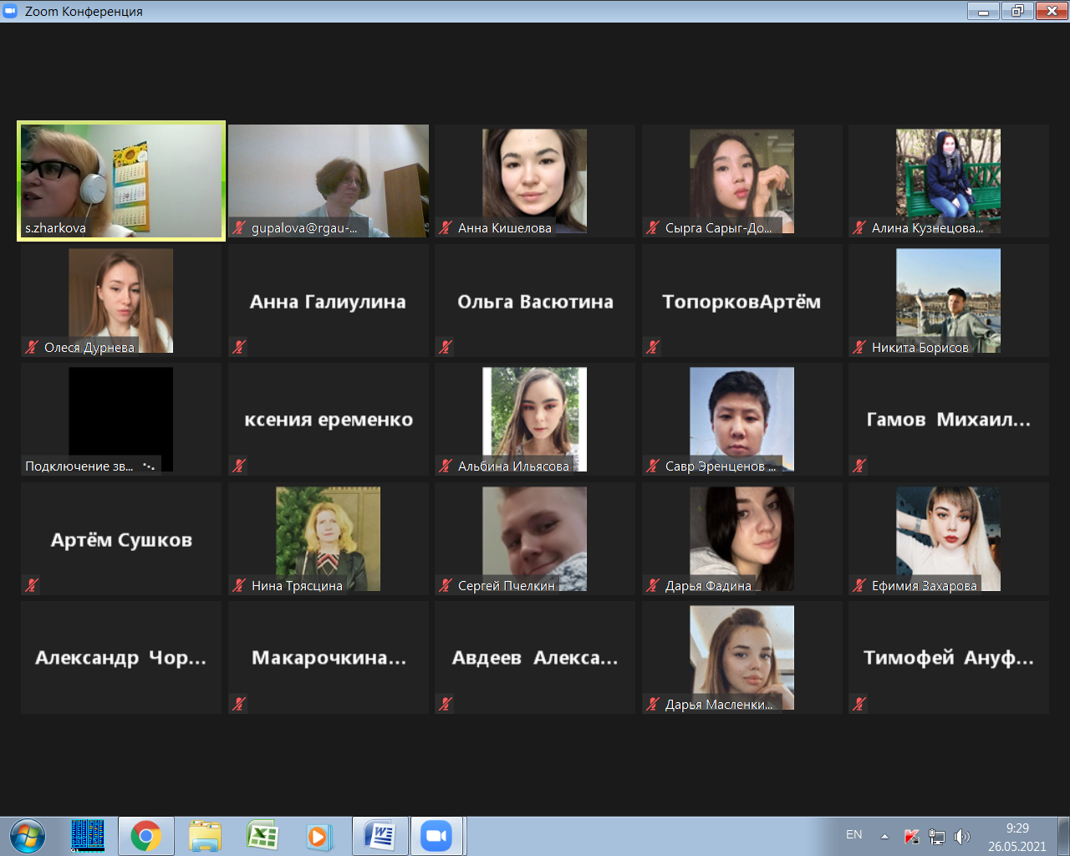1070x856 pixels.
Task: Click the Windows Start button
Action: pyautogui.click(x=28, y=836)
